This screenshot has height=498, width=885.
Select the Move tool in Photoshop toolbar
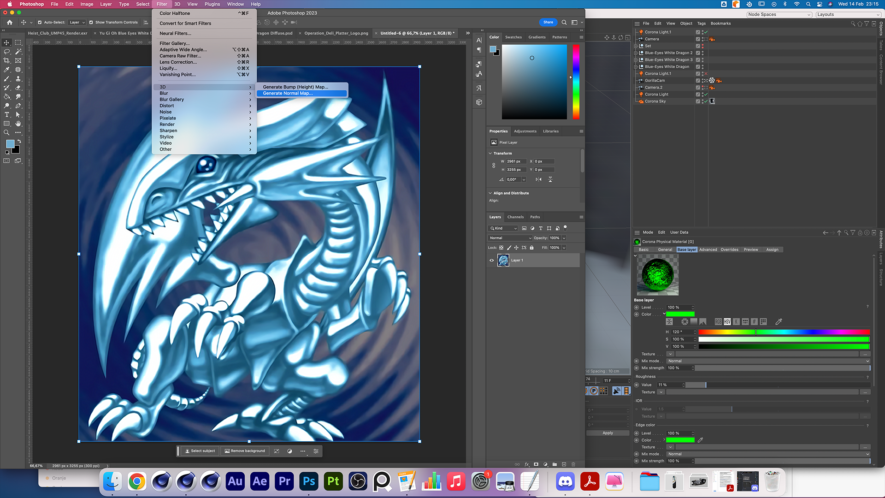(6, 42)
